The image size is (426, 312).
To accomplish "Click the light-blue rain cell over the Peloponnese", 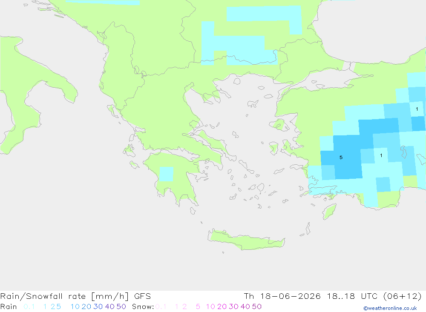I will coord(166,174).
